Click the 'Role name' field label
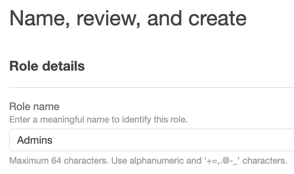This screenshot has height=174, width=294. tap(34, 106)
